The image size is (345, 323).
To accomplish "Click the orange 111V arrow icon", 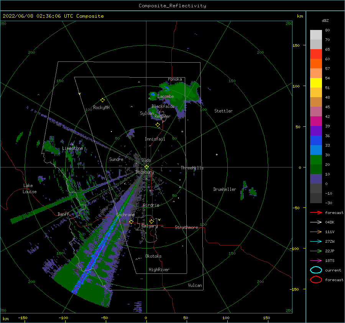I will point(316,232).
